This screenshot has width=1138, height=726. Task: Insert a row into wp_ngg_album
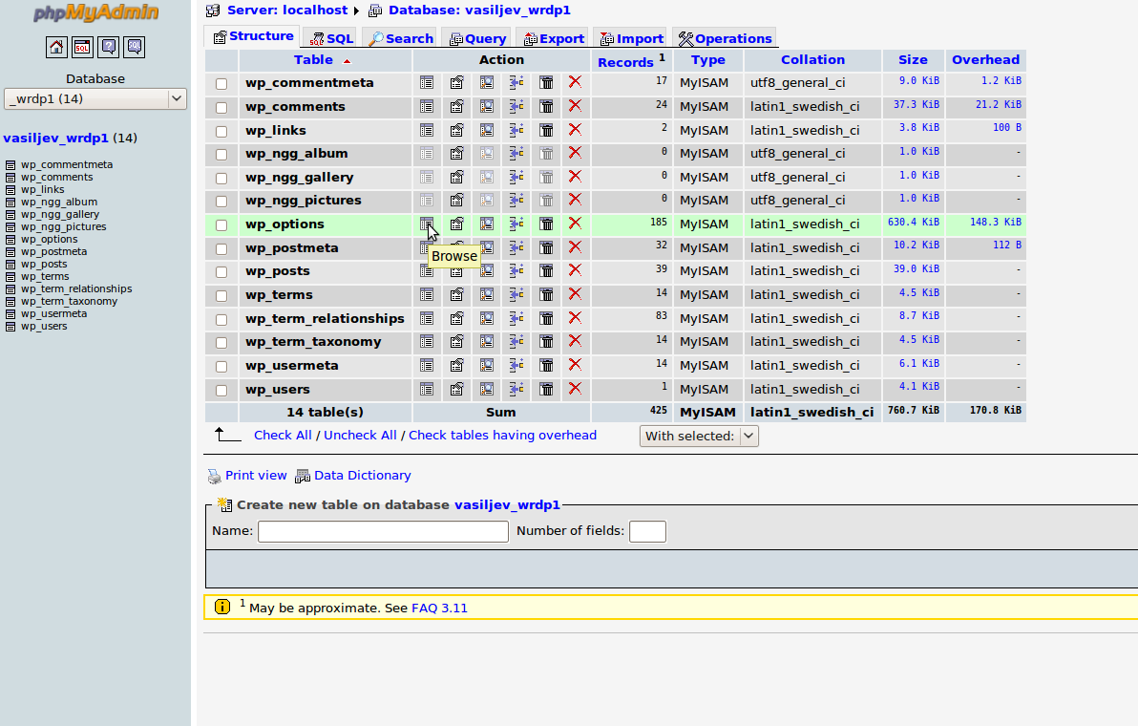pos(516,153)
